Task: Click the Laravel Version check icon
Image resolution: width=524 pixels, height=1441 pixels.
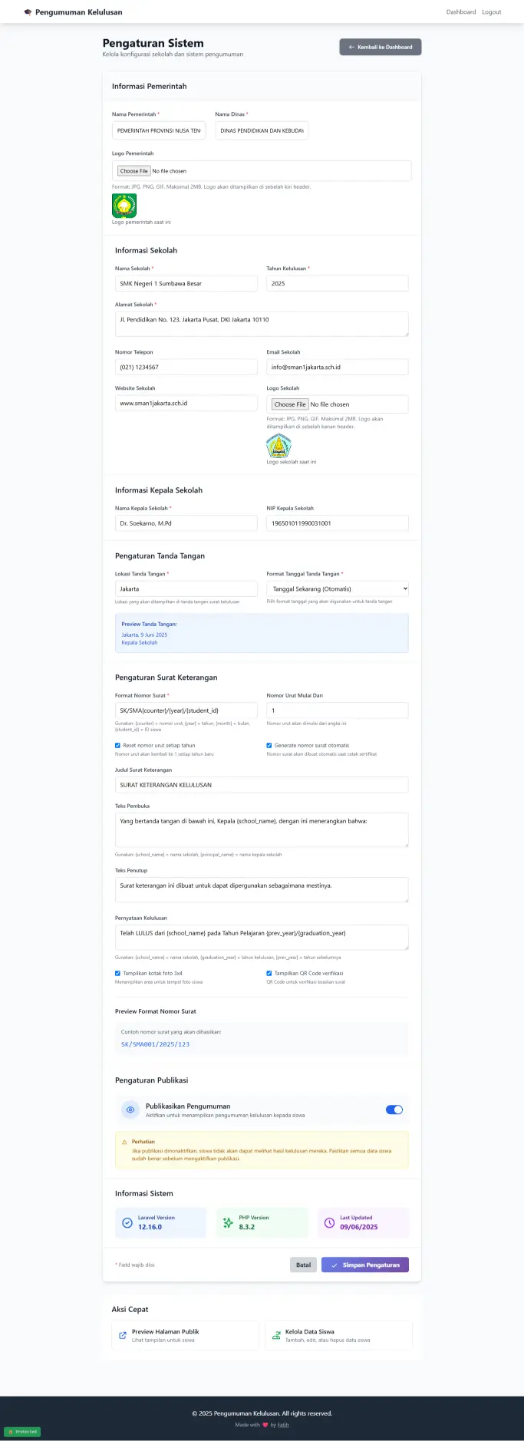Action: [x=127, y=1222]
